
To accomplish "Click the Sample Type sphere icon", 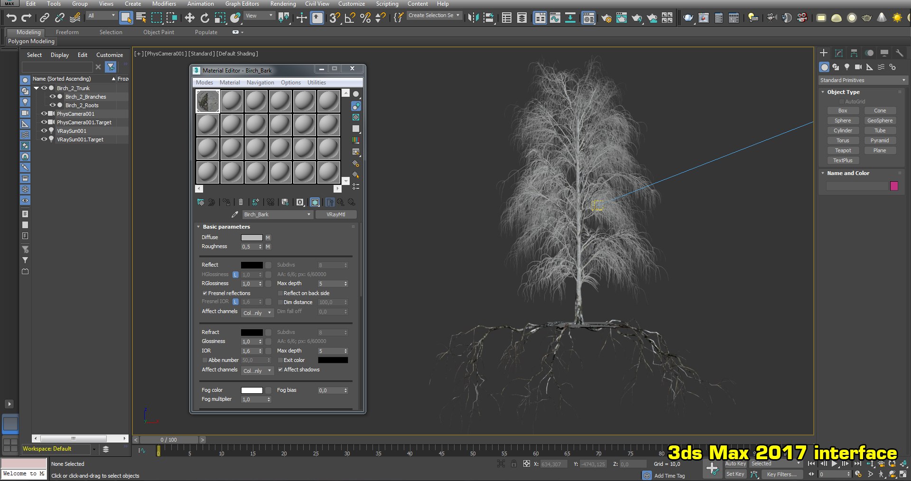I will (356, 94).
